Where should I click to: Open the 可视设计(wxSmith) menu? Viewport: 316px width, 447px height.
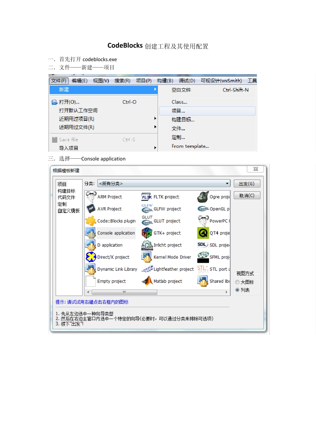(221, 81)
